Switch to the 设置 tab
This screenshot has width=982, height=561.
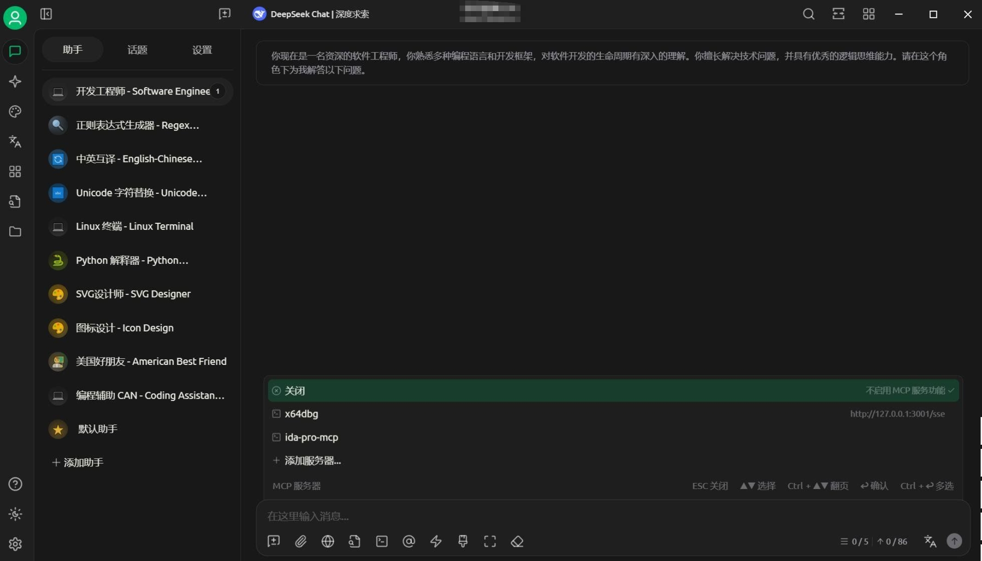pos(202,50)
